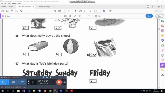Open the File menu
The height and width of the screenshot is (93, 165).
pos(2,4)
